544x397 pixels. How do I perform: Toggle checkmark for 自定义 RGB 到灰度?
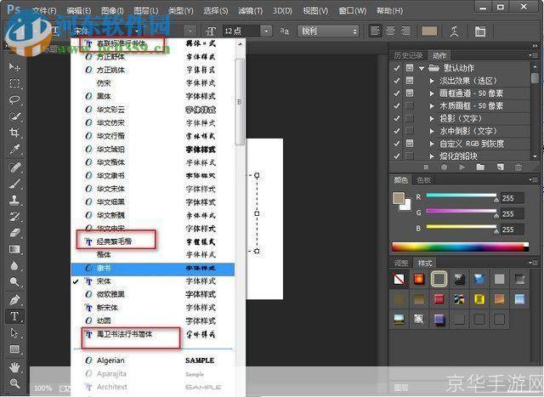click(397, 144)
